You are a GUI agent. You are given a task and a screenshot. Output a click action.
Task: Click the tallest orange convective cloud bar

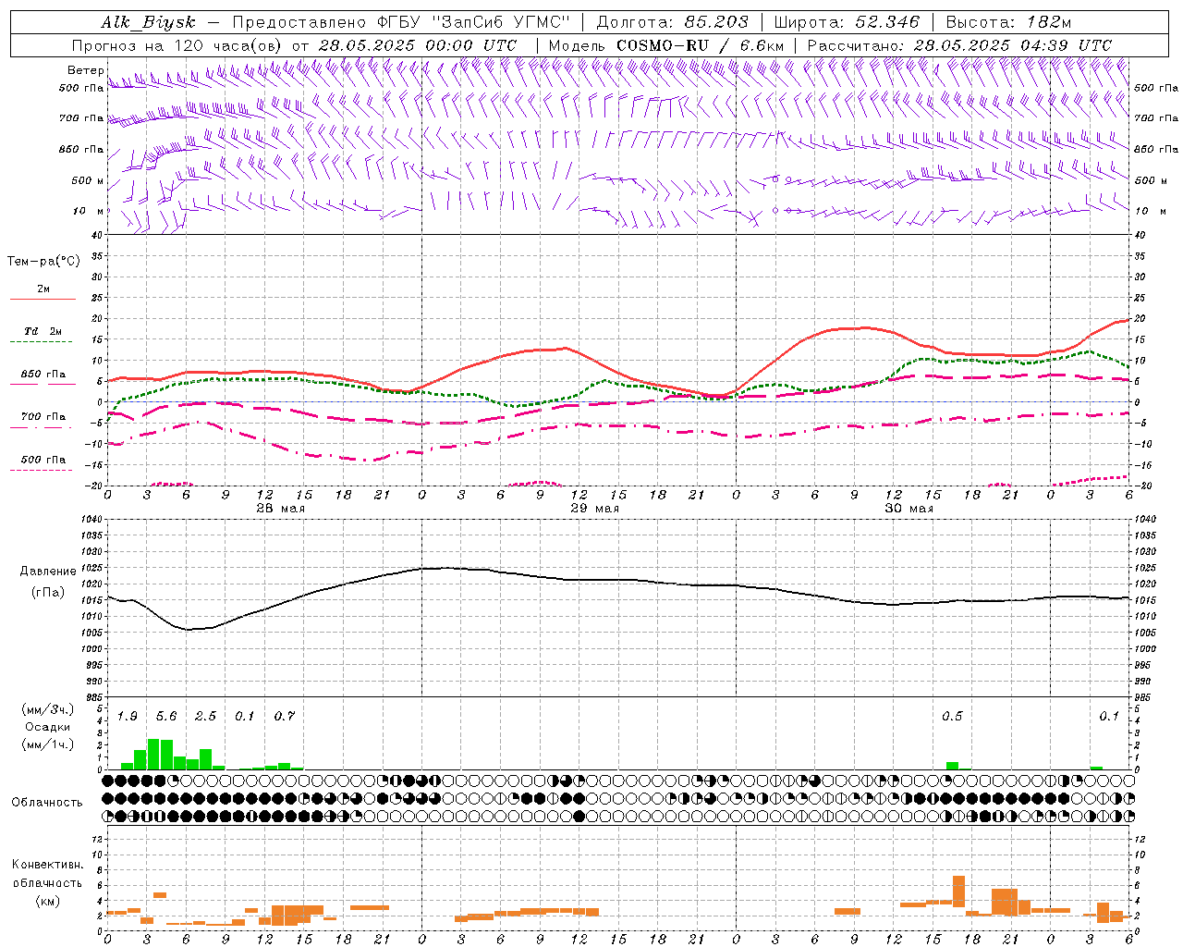pos(958,892)
